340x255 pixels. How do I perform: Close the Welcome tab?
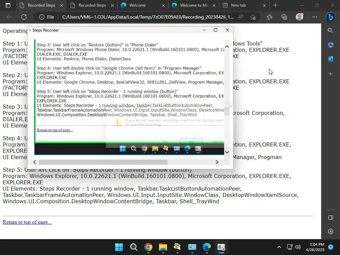pos(163,5)
